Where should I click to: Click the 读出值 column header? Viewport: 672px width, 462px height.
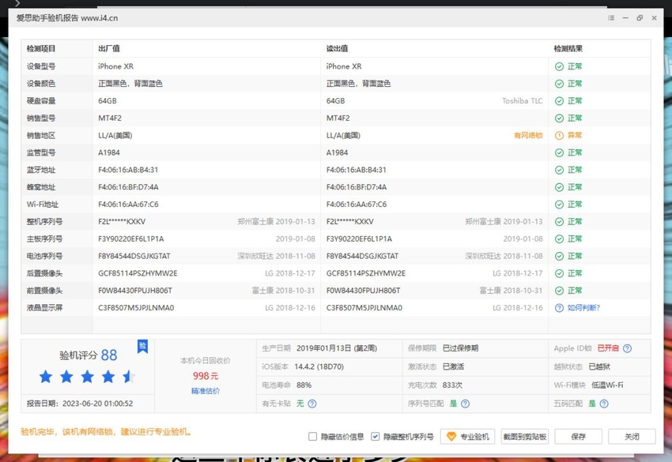tap(337, 48)
